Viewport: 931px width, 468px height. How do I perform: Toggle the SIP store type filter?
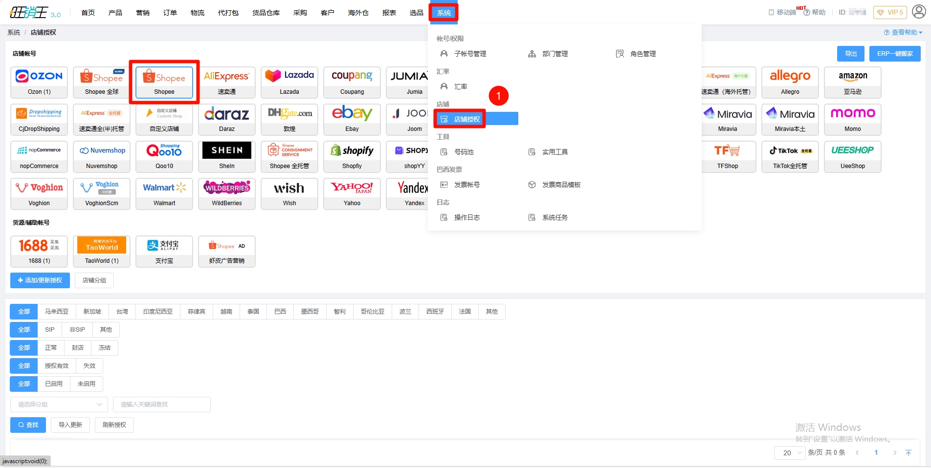pos(50,330)
